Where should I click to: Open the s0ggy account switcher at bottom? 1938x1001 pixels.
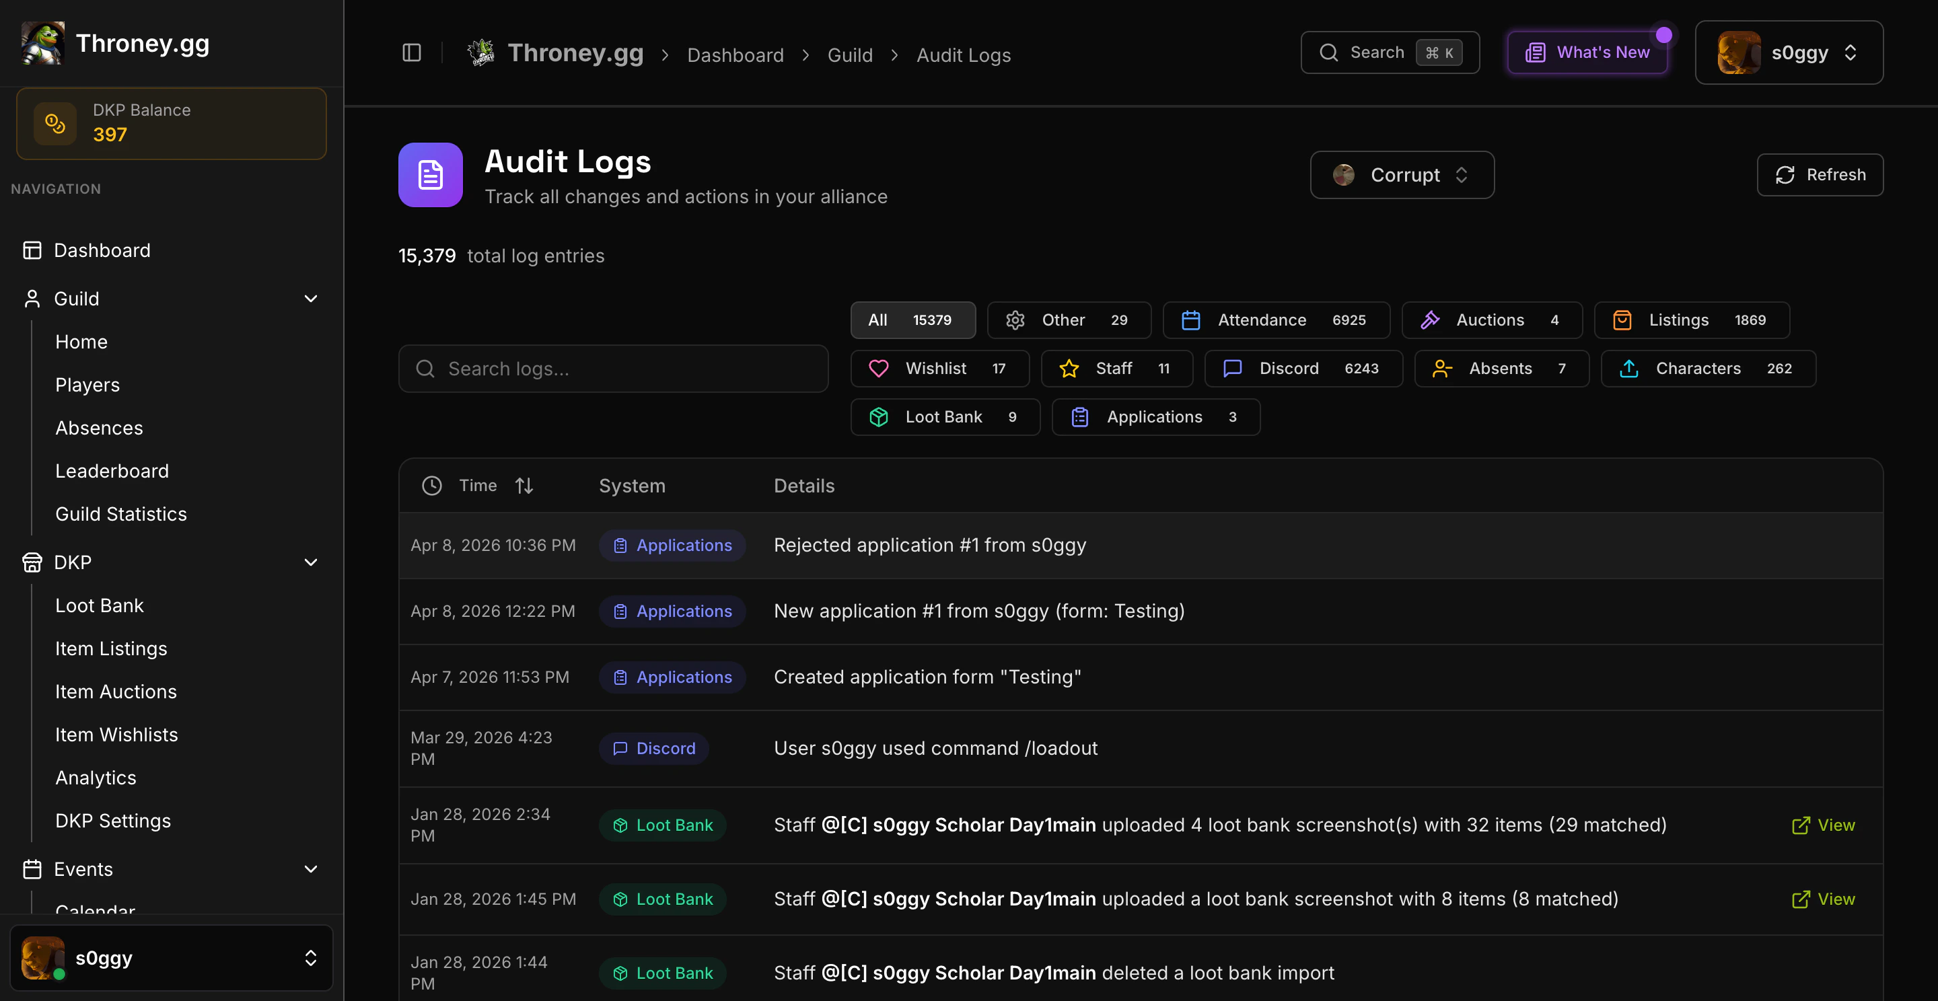click(x=171, y=957)
